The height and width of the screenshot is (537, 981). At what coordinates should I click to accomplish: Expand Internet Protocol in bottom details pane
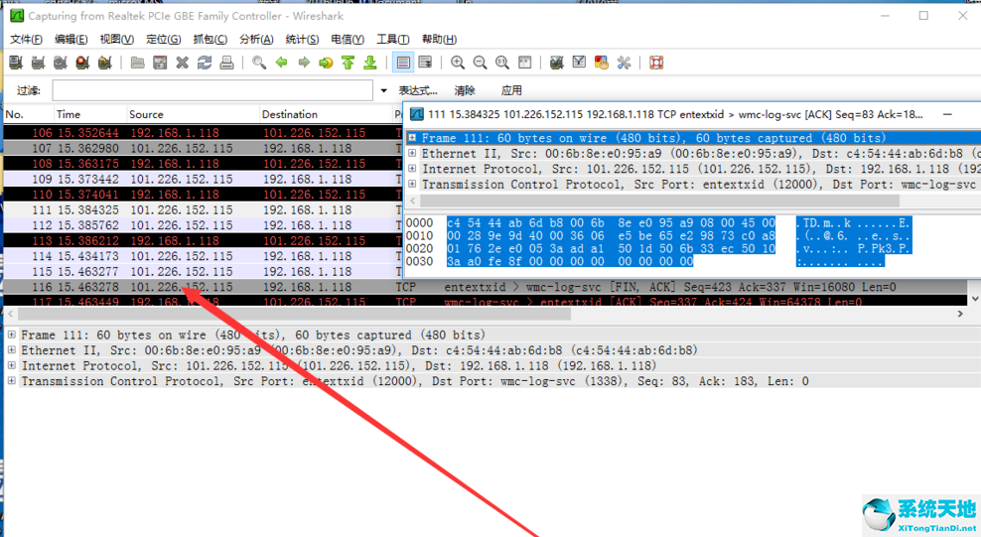tap(11, 365)
